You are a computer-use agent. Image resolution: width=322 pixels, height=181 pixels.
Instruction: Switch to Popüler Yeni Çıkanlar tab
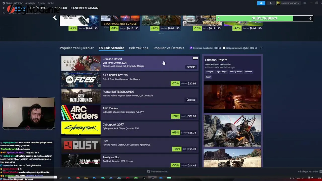(76, 48)
